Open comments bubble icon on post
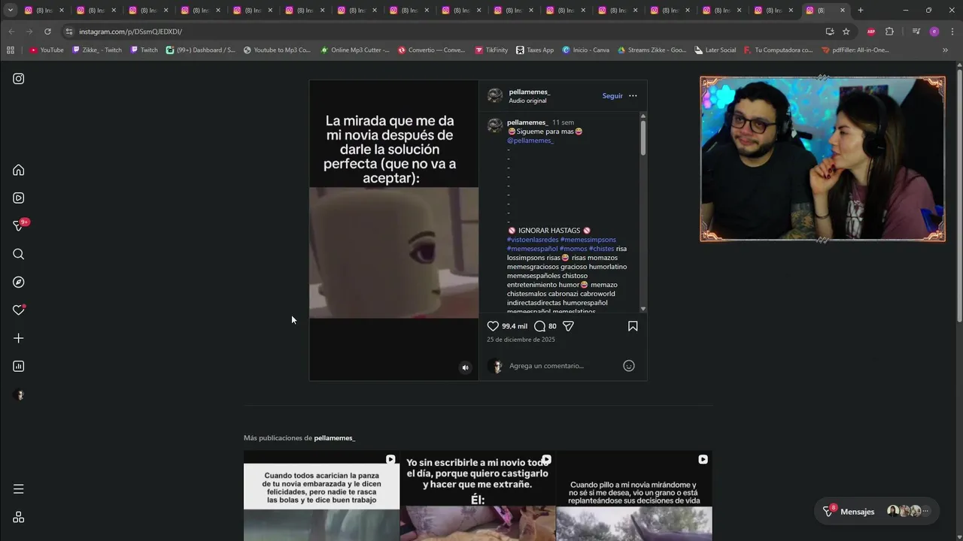This screenshot has height=541, width=963. pos(539,326)
